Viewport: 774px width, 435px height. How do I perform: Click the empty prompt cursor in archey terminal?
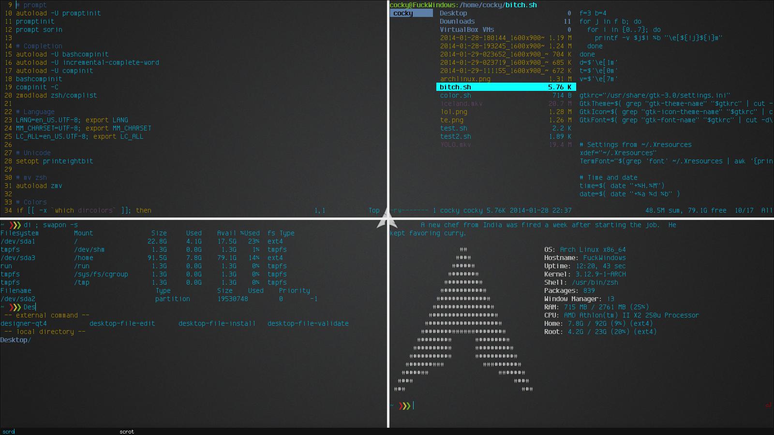414,406
